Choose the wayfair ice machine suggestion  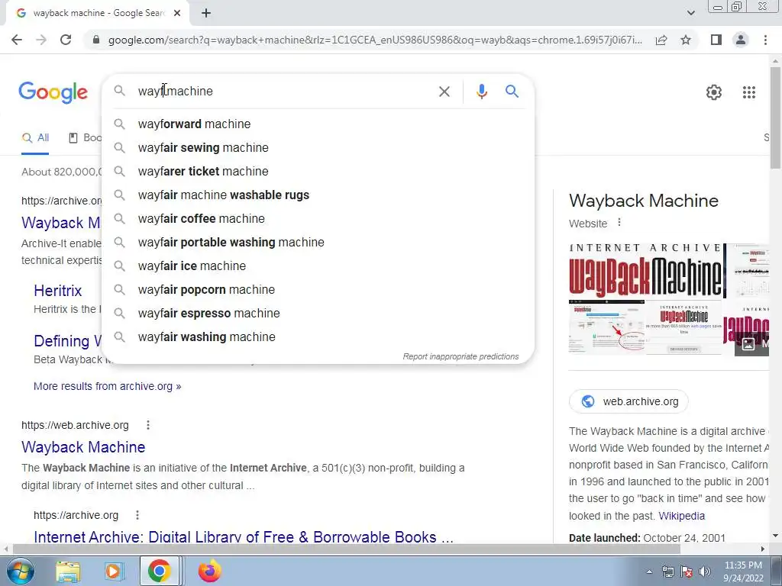click(318, 266)
